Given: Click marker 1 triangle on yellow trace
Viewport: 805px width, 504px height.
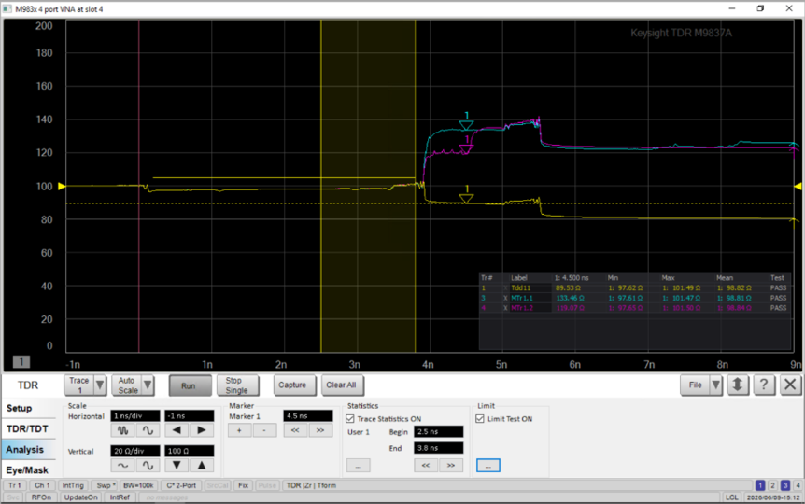Looking at the screenshot, I should click(466, 199).
